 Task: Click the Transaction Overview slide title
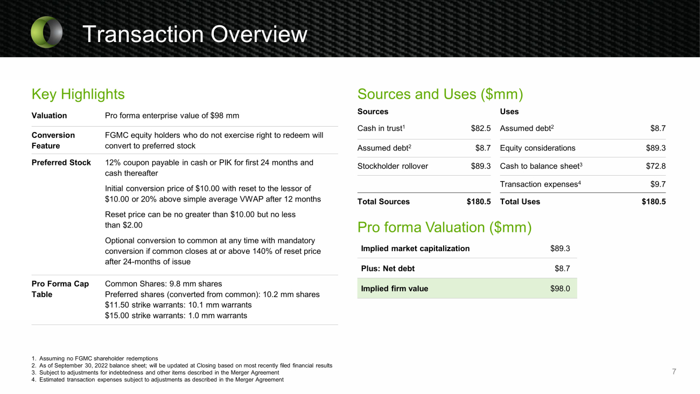194,34
